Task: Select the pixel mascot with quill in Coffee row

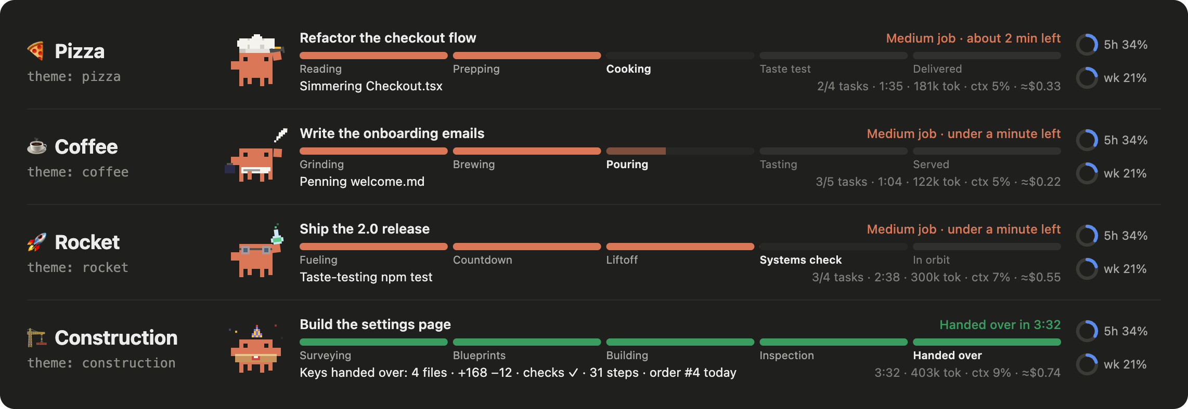Action: click(x=256, y=156)
